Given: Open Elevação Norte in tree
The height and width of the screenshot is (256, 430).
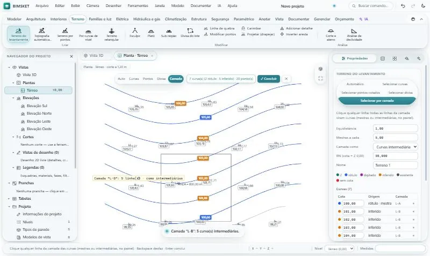Looking at the screenshot, I should click(x=39, y=114).
